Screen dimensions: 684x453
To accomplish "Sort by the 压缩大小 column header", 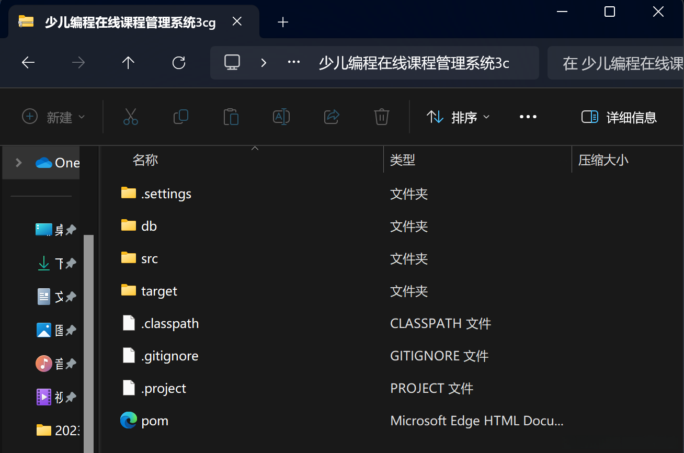I will (x=603, y=160).
